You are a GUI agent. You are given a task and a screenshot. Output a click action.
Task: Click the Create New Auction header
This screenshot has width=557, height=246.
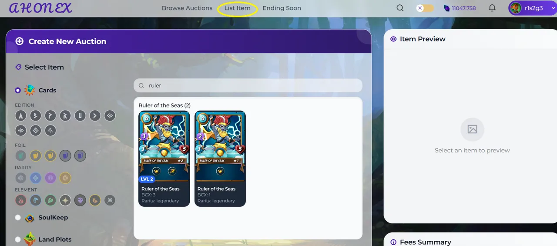[x=188, y=41]
